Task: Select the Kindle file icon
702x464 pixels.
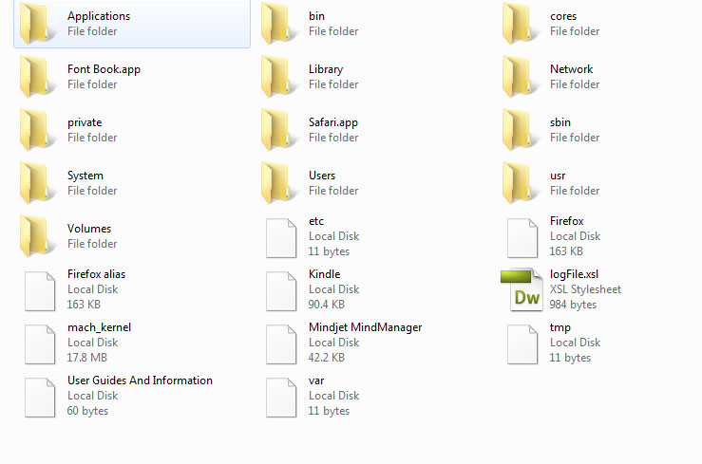Action: (x=281, y=291)
